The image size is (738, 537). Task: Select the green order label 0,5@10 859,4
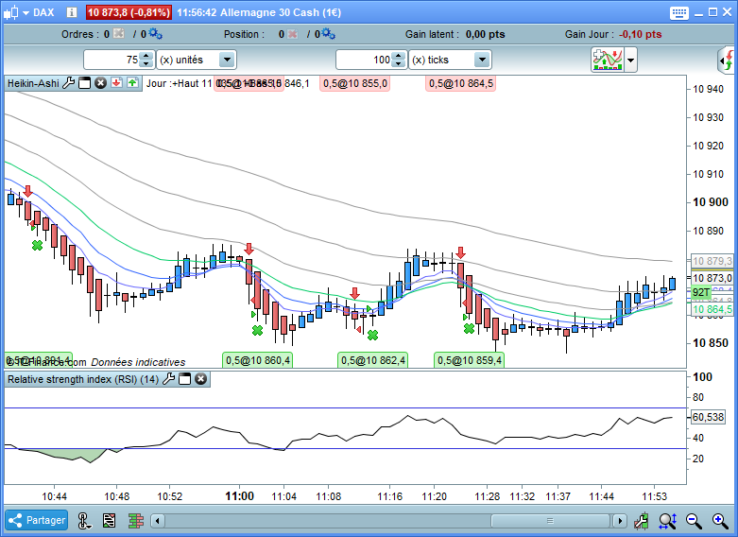pyautogui.click(x=470, y=360)
